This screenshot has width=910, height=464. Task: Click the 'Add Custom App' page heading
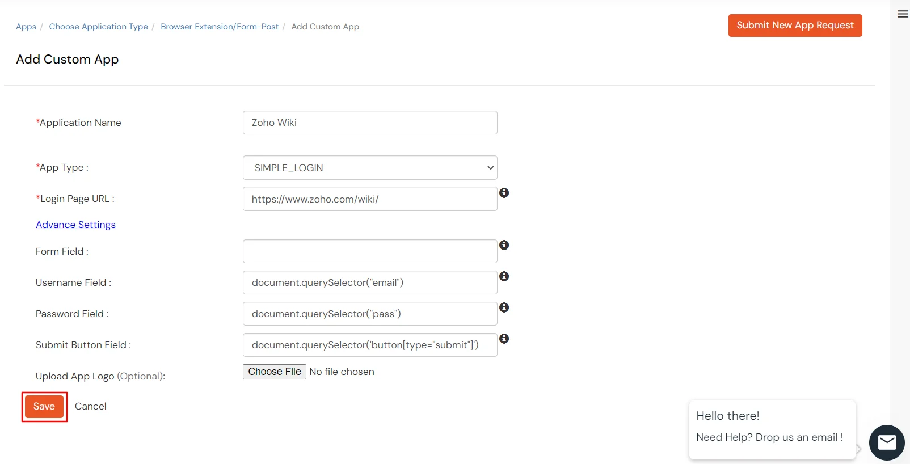(x=68, y=60)
